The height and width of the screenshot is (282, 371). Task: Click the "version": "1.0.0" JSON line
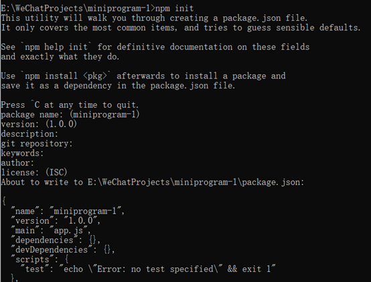click(x=56, y=221)
